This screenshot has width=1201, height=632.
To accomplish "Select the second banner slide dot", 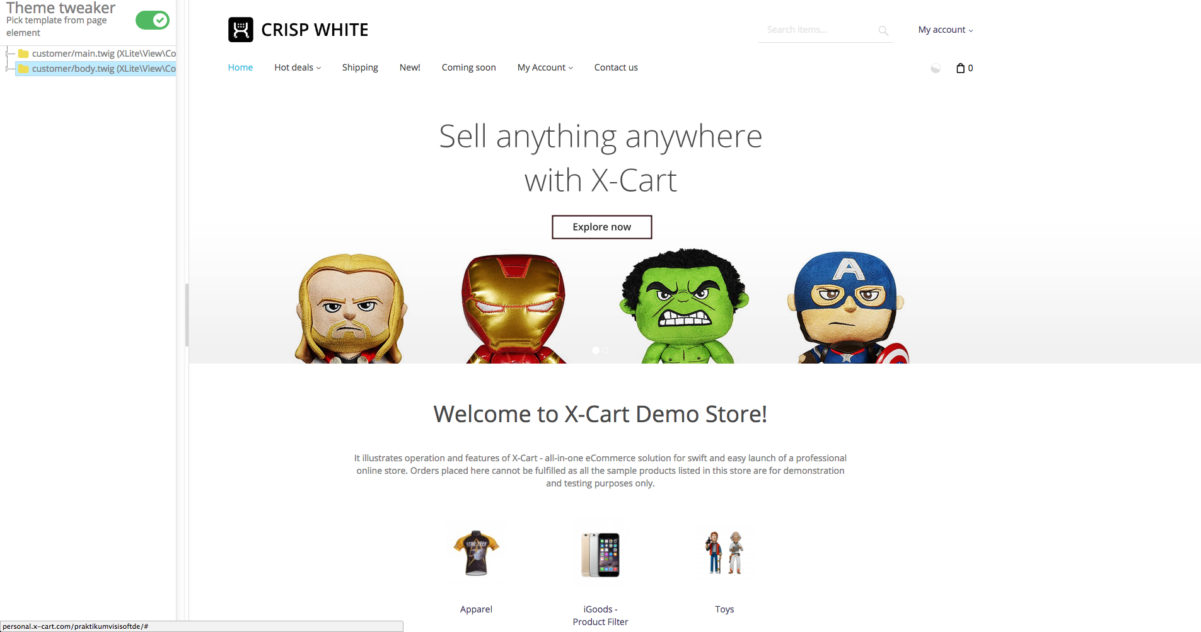I will (605, 350).
